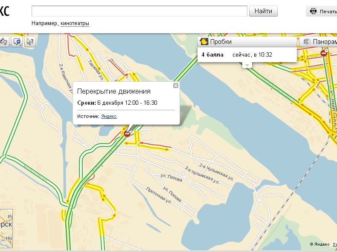Close the Перекрытие движения balloon

coord(175,86)
